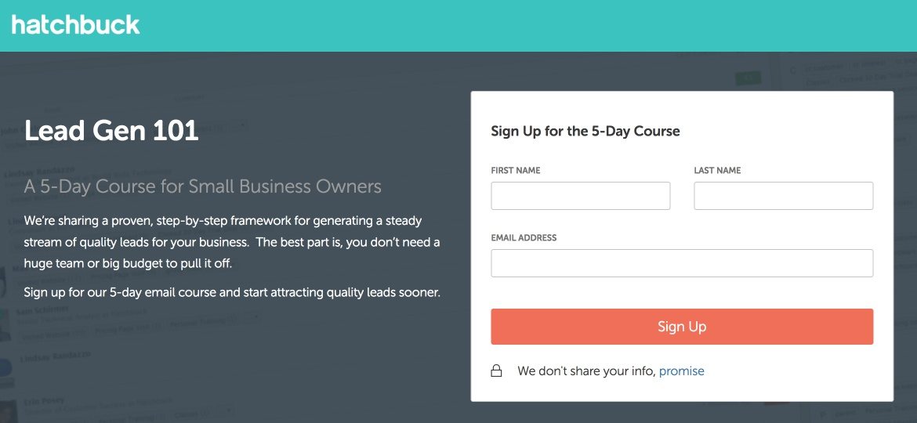Click the We don't share your info text
The width and height of the screenshot is (917, 423).
(x=586, y=371)
